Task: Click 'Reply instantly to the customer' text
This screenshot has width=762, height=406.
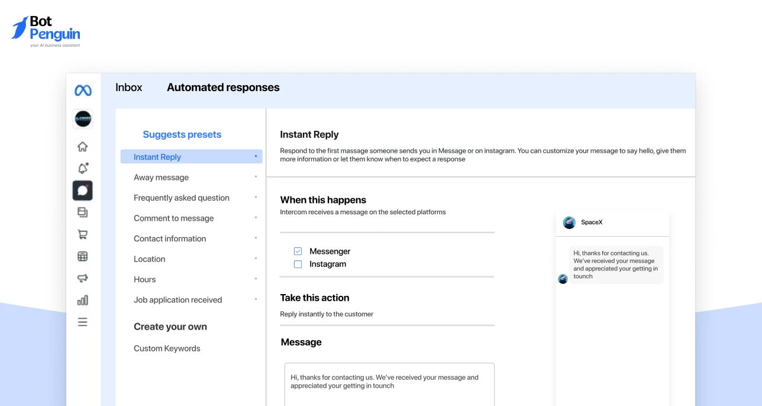Action: (327, 314)
